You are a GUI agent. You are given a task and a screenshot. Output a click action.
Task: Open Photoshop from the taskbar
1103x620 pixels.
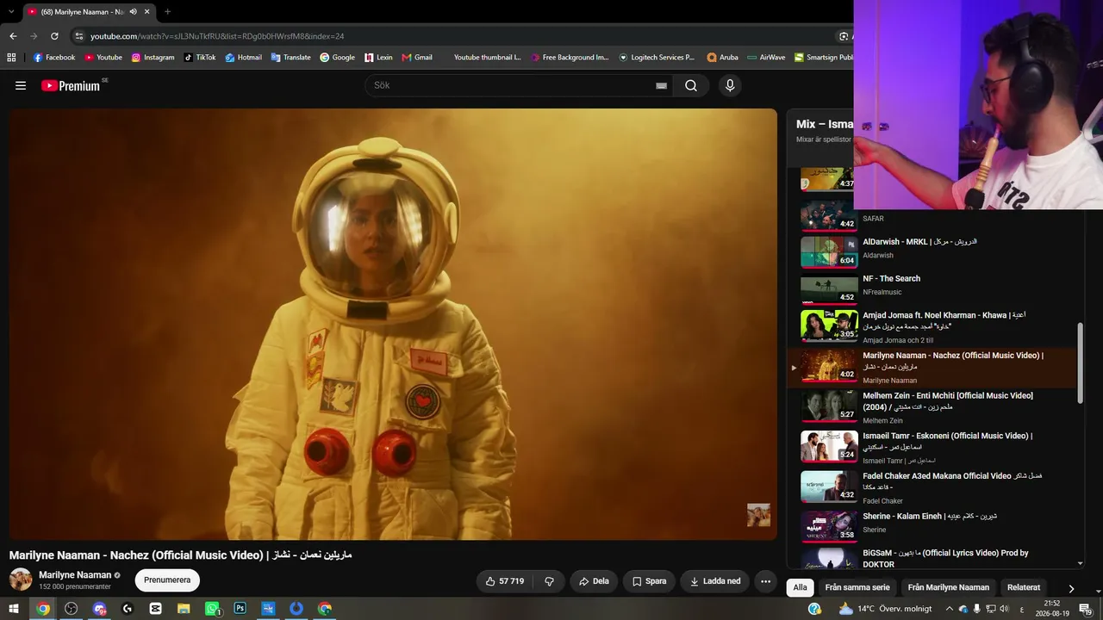240,609
